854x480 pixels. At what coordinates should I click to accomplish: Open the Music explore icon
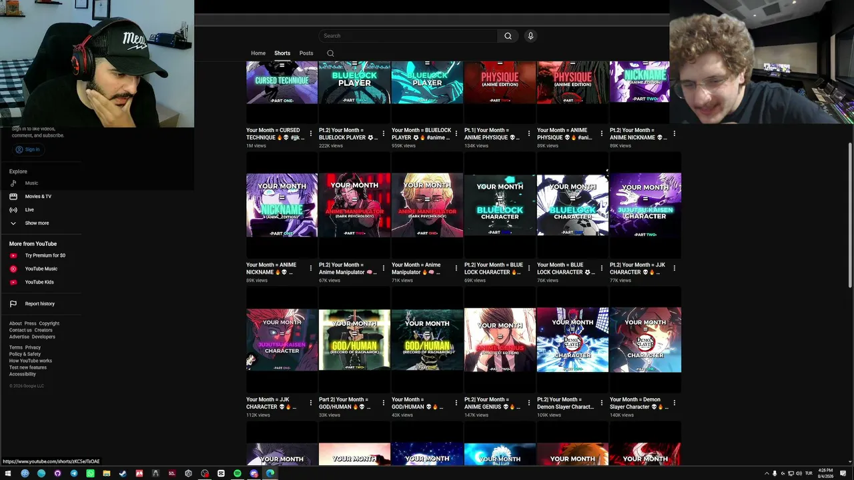click(x=13, y=183)
